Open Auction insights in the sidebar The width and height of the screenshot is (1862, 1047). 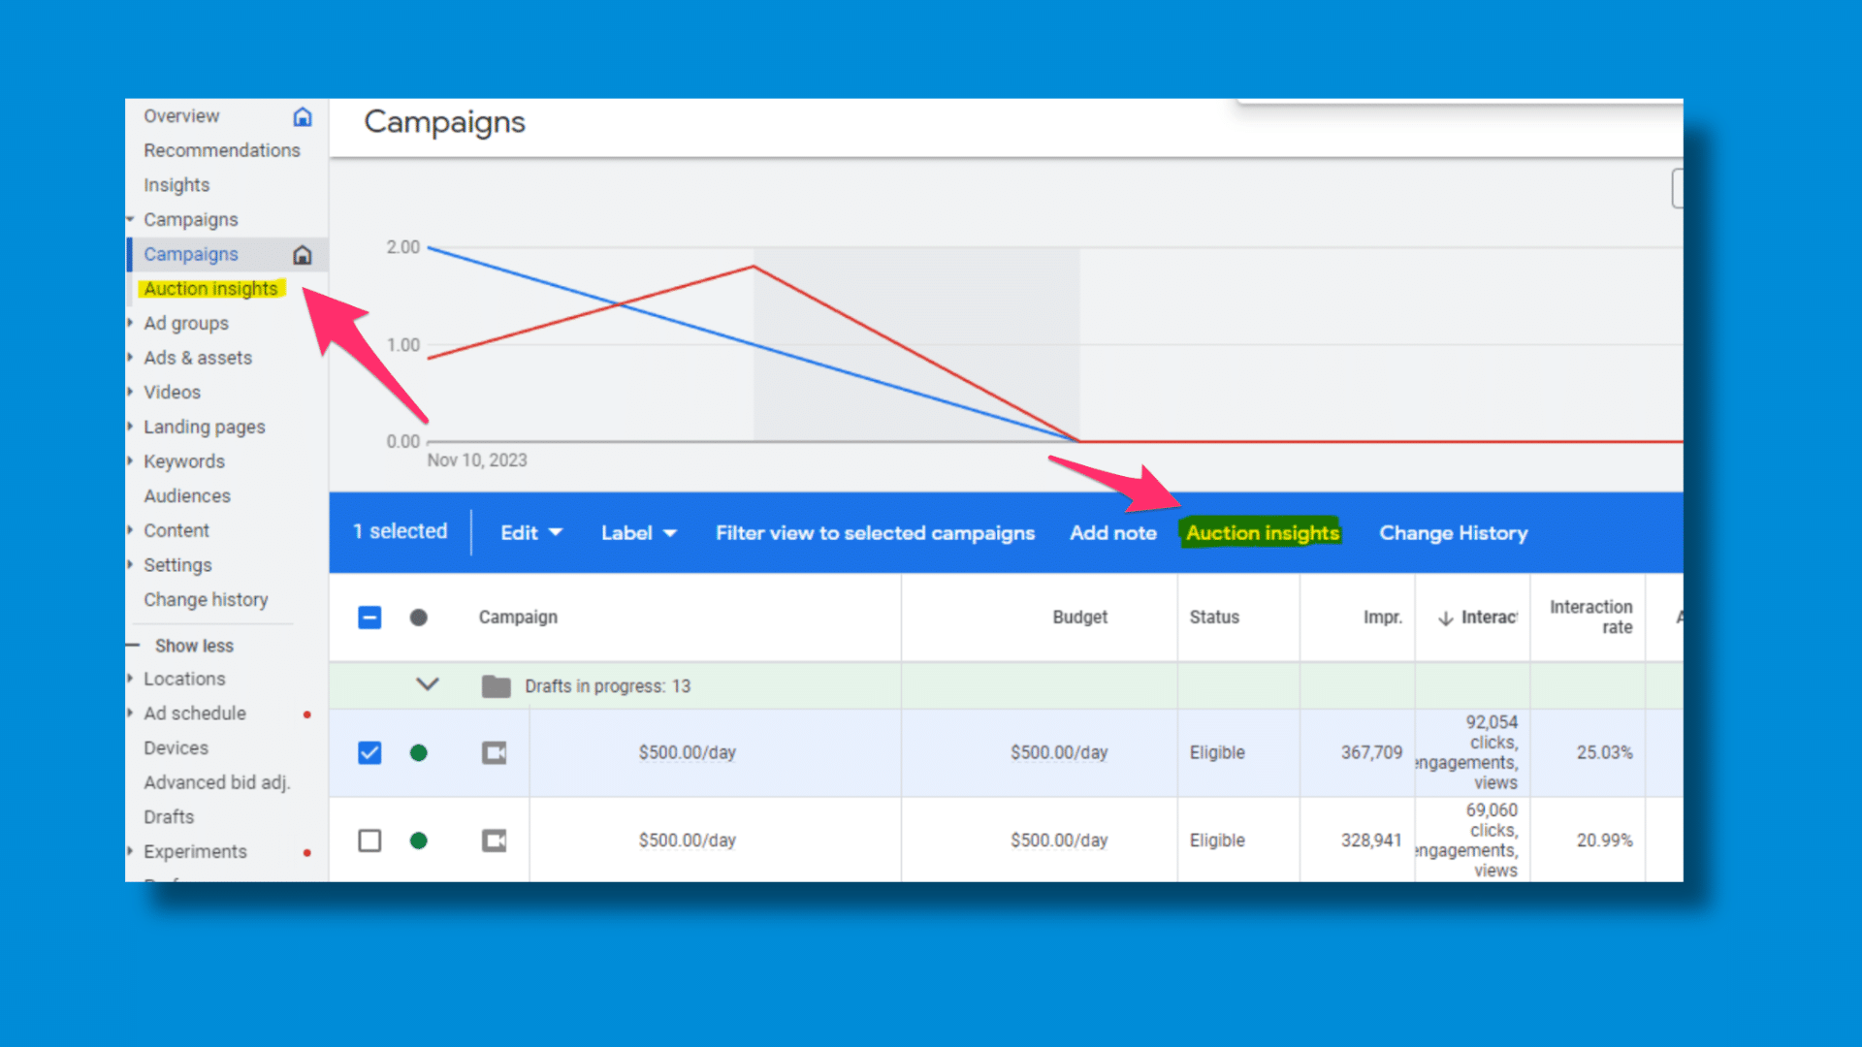pyautogui.click(x=210, y=289)
